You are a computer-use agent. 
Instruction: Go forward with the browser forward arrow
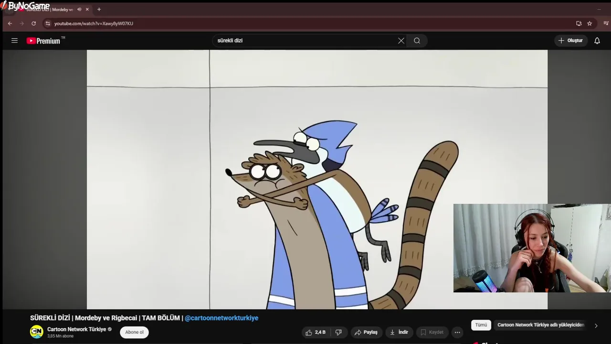click(21, 23)
